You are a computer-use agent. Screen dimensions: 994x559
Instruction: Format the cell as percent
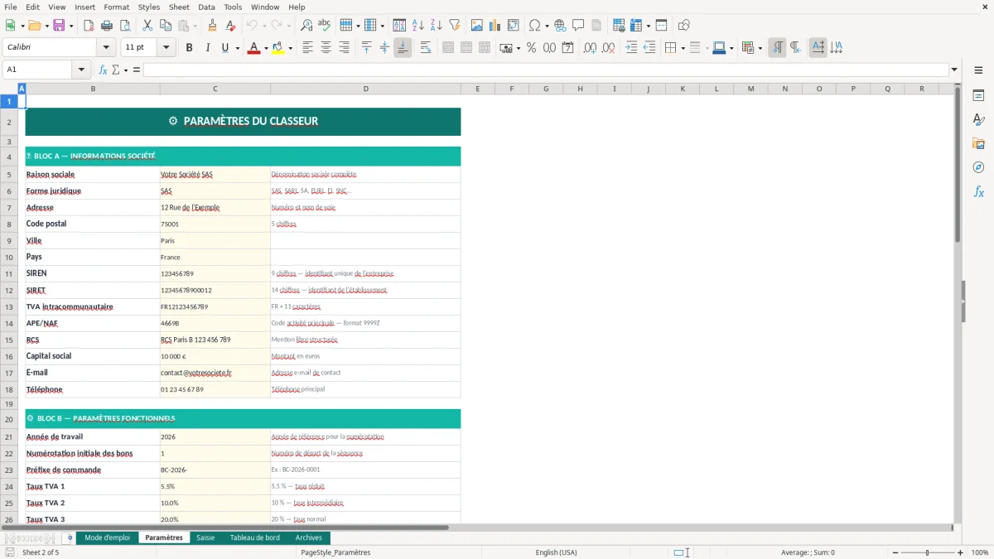tap(531, 48)
